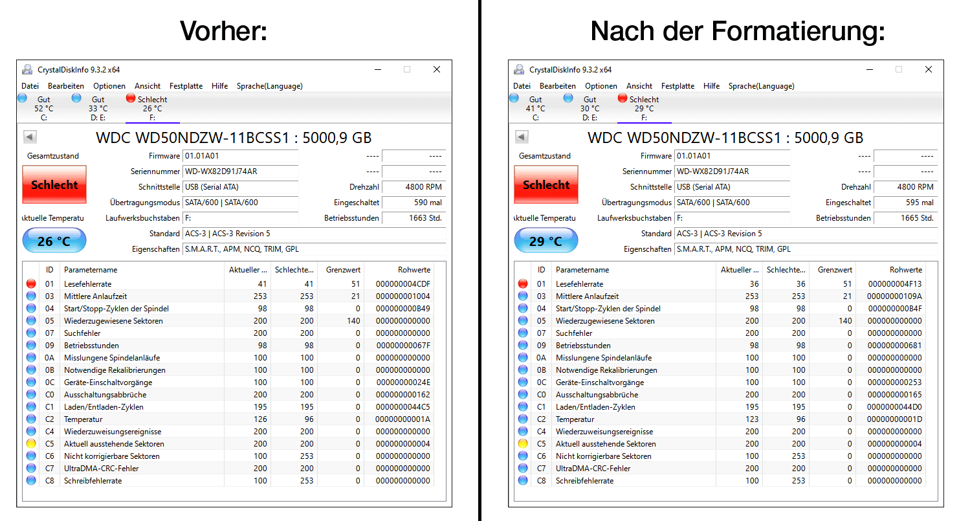Select raw value 00000000109A in the right window
The image size is (959, 521).
click(x=894, y=296)
